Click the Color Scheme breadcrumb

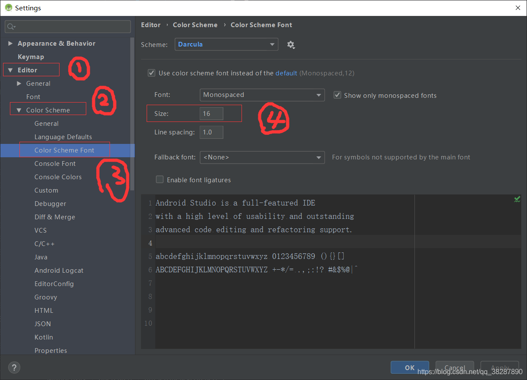click(x=195, y=25)
